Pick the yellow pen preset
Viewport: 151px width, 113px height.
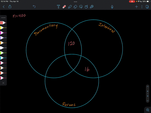point(3,28)
